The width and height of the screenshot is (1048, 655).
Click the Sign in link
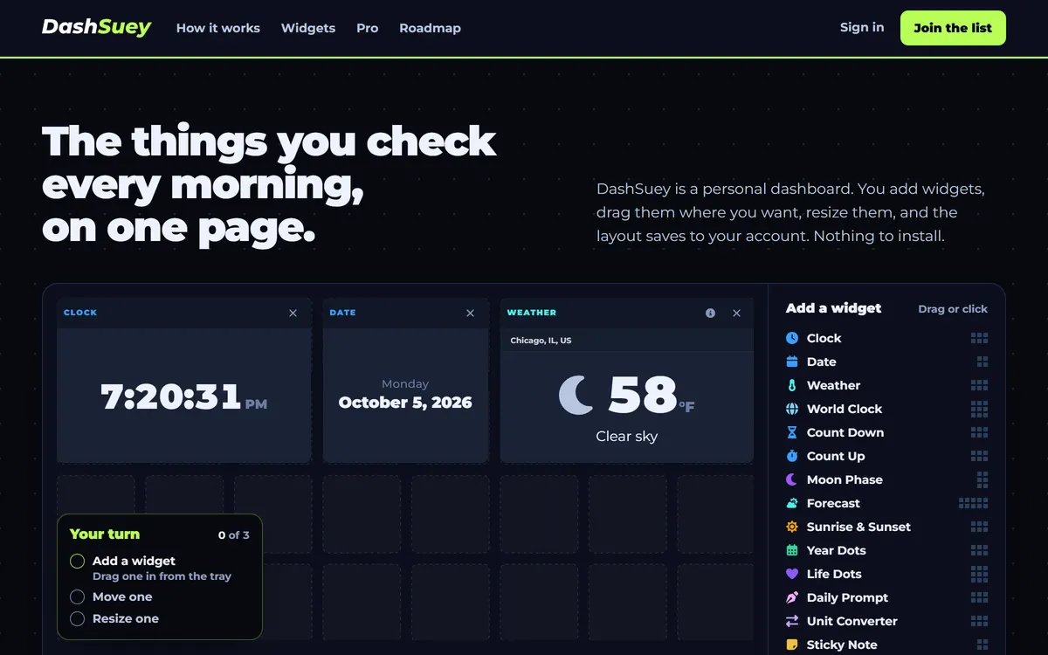point(862,27)
